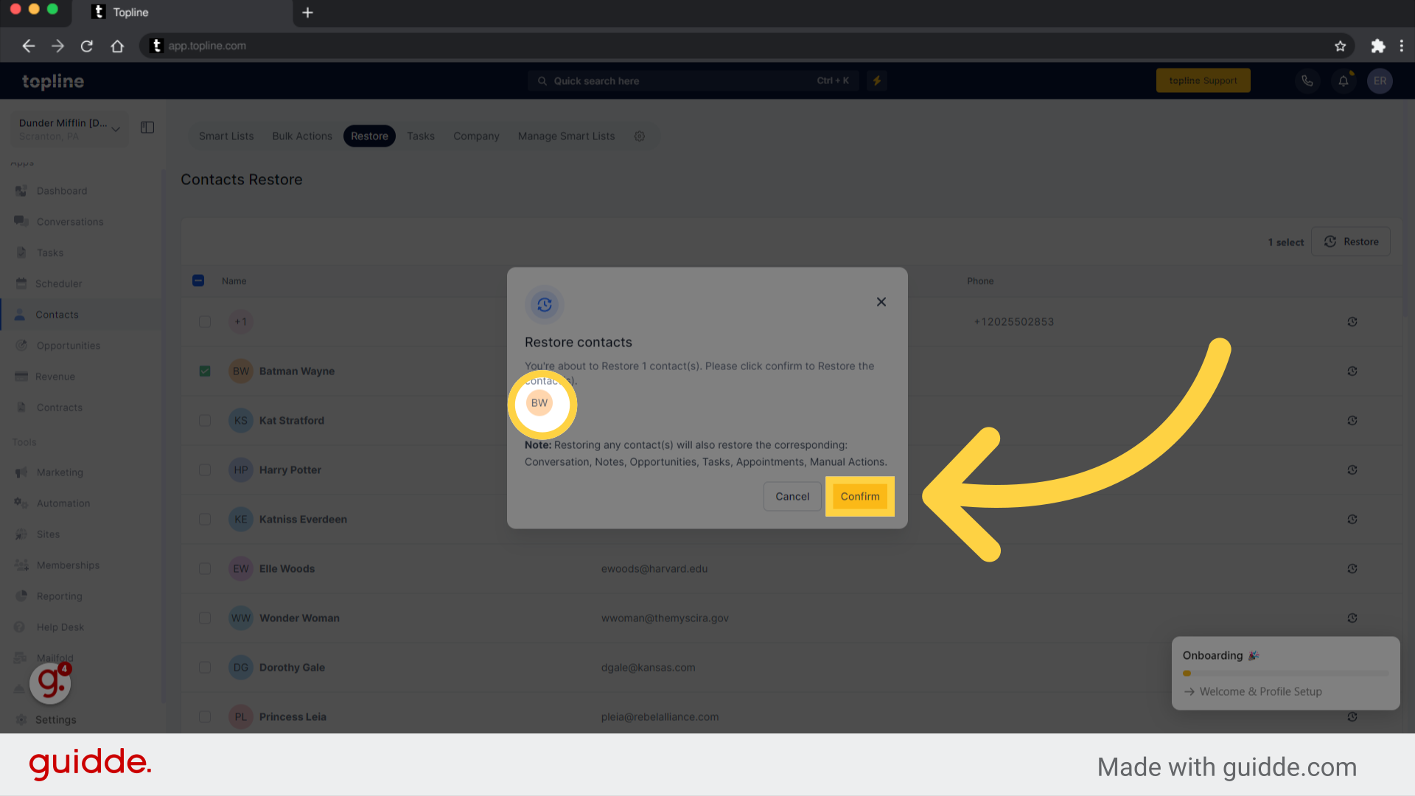The image size is (1415, 796).
Task: Open Memberships in the sidebar
Action: pos(68,565)
